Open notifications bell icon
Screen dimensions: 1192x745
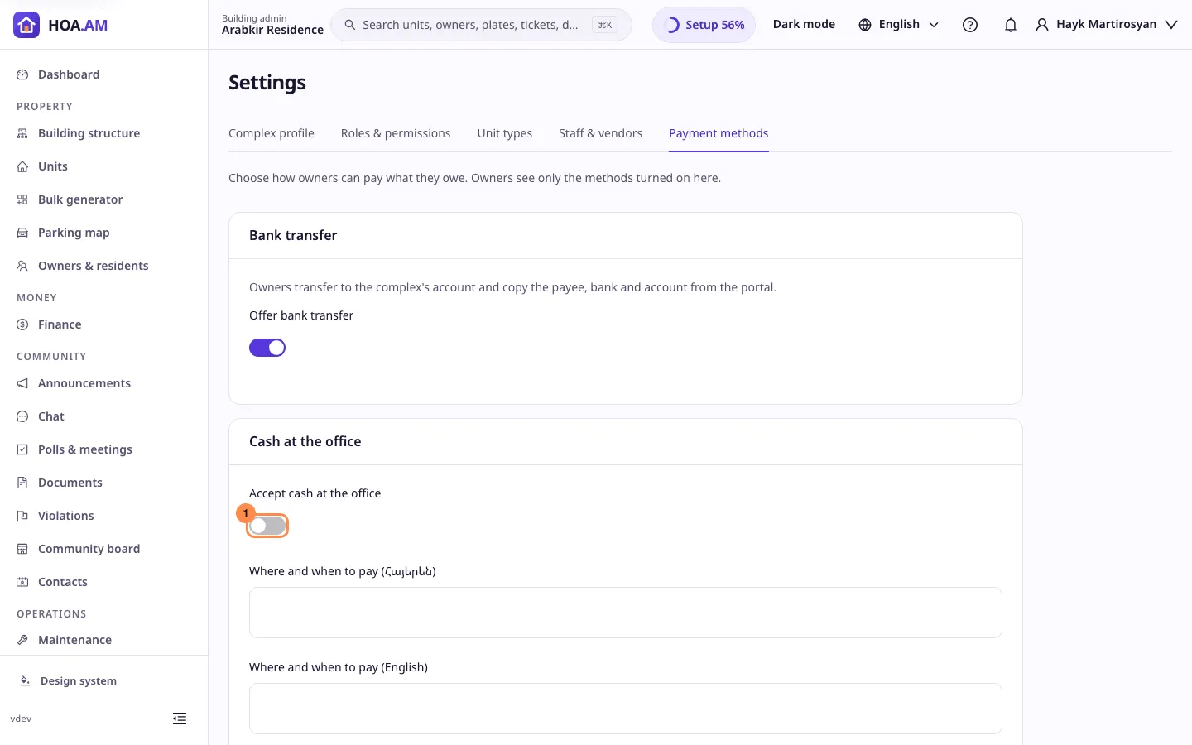[1010, 25]
